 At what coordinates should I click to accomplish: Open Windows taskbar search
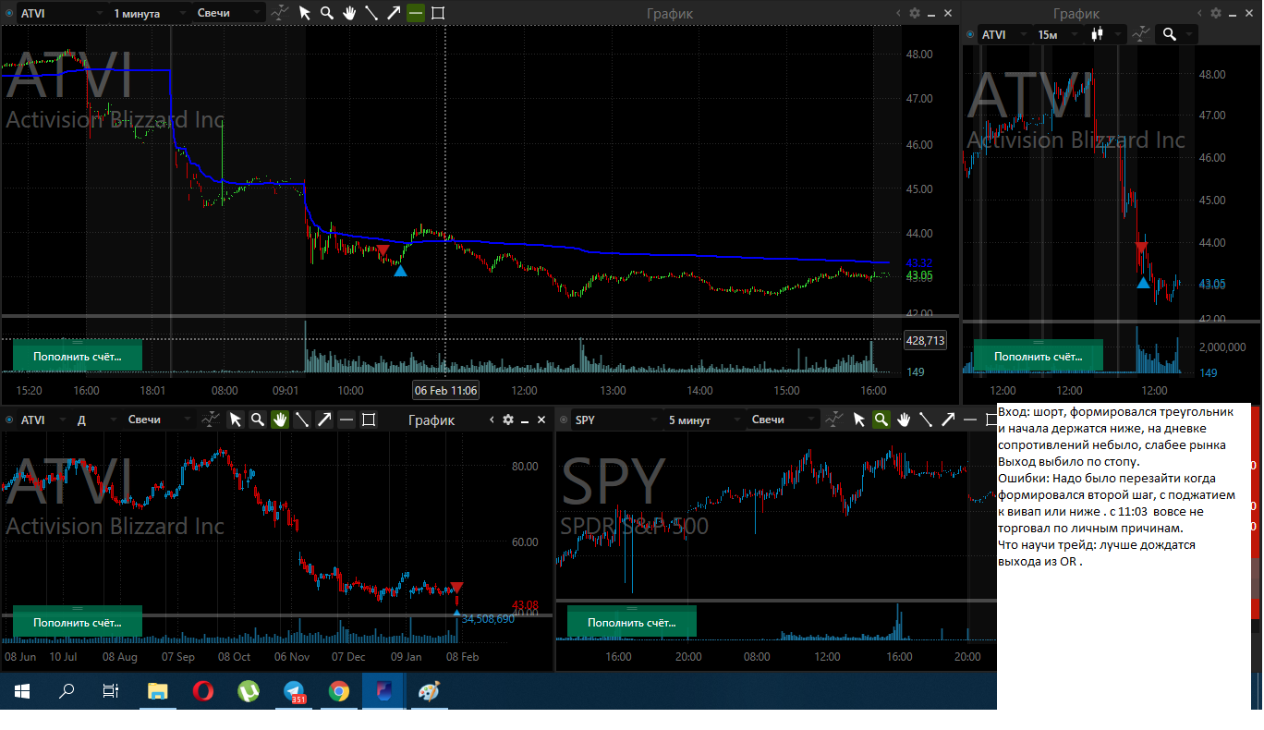coord(67,691)
